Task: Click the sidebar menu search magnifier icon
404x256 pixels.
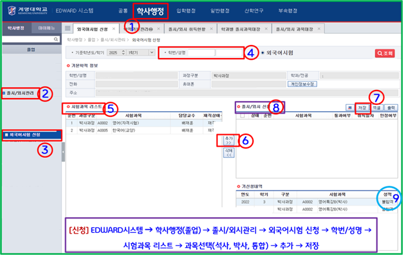Action: (x=58, y=39)
